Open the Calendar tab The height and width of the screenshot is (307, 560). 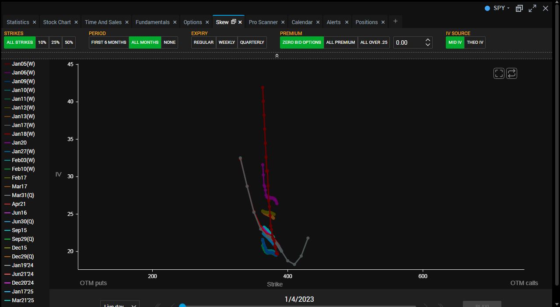[302, 22]
